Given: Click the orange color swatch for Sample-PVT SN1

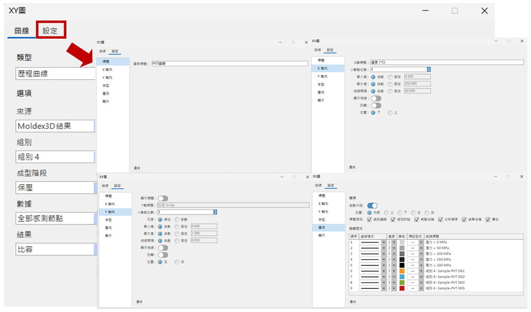Looking at the screenshot, I should coord(402,271).
